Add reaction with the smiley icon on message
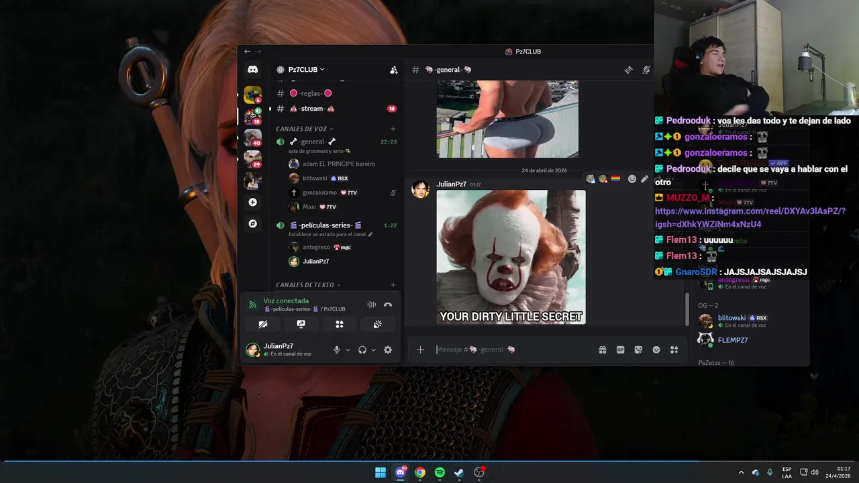The height and width of the screenshot is (483, 859). click(632, 179)
